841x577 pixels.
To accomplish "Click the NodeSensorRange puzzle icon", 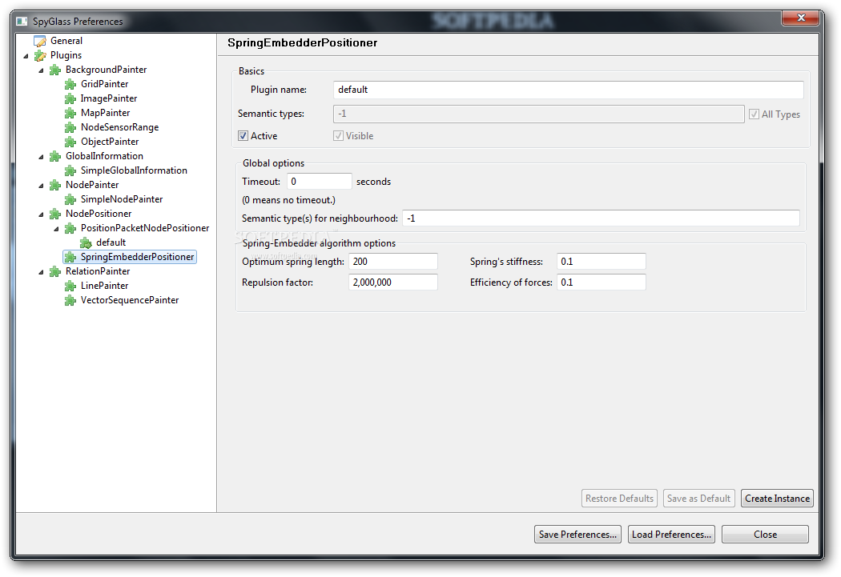I will [x=70, y=127].
